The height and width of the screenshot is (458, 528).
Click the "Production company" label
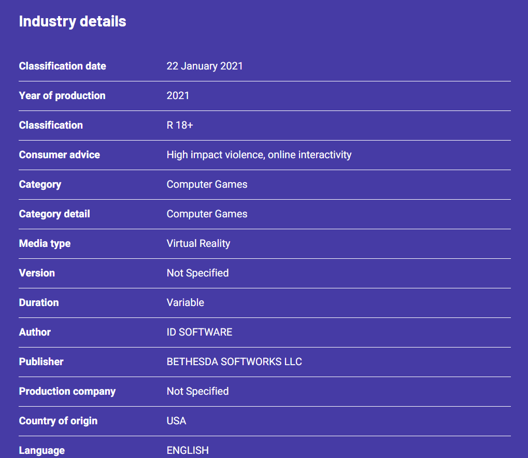[67, 391]
